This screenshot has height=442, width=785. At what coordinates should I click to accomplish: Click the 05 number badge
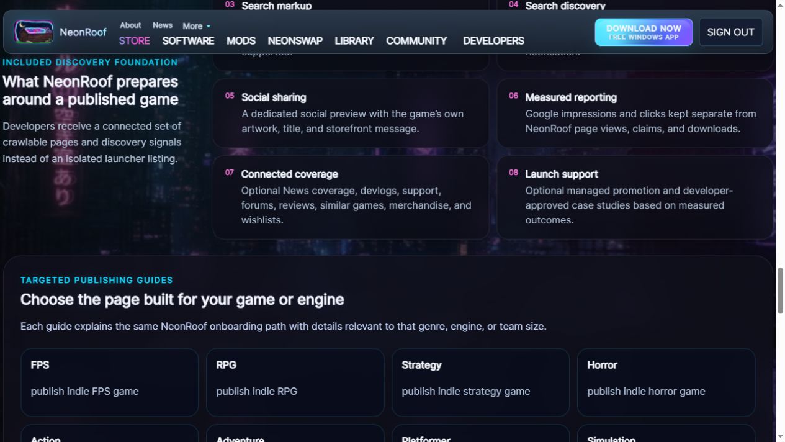click(x=230, y=96)
